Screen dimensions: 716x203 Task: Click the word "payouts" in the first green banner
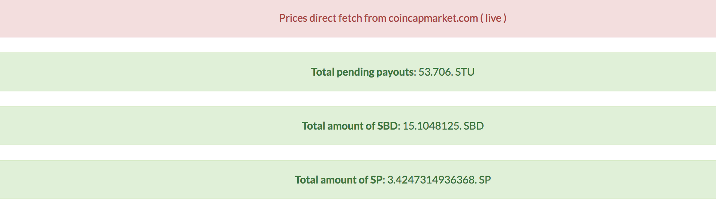pos(395,72)
